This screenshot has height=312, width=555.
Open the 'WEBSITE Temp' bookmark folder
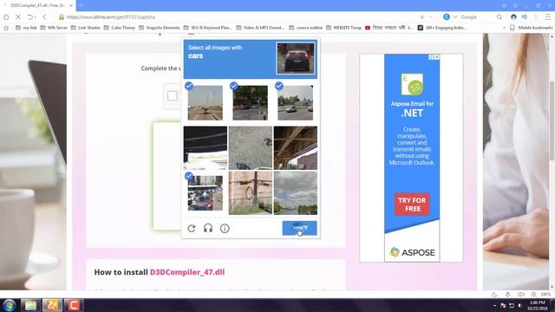[343, 28]
